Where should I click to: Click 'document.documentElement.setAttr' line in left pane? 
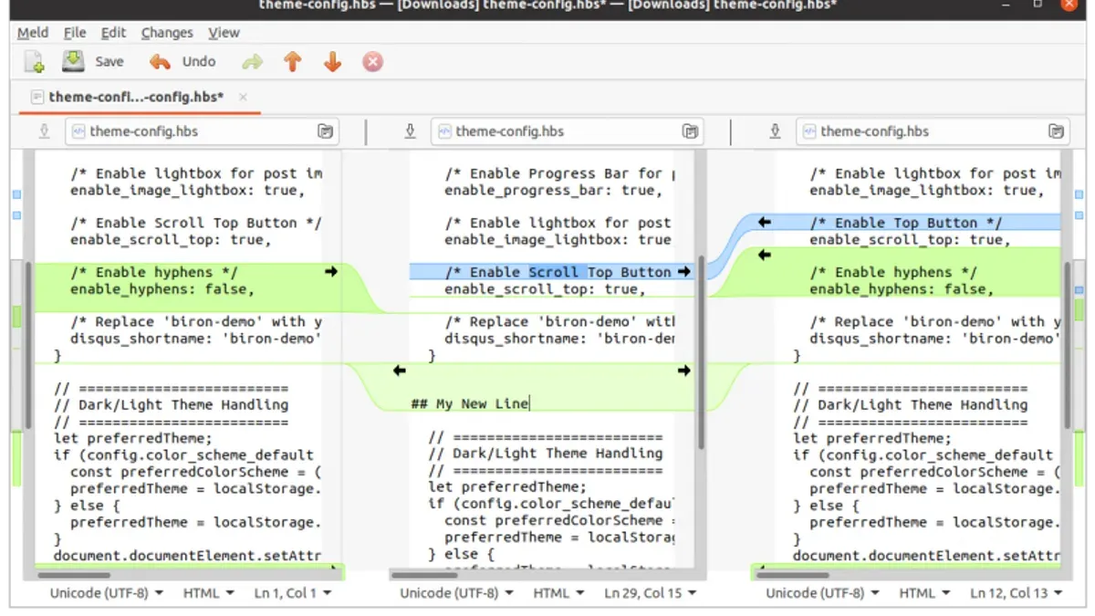[187, 555]
